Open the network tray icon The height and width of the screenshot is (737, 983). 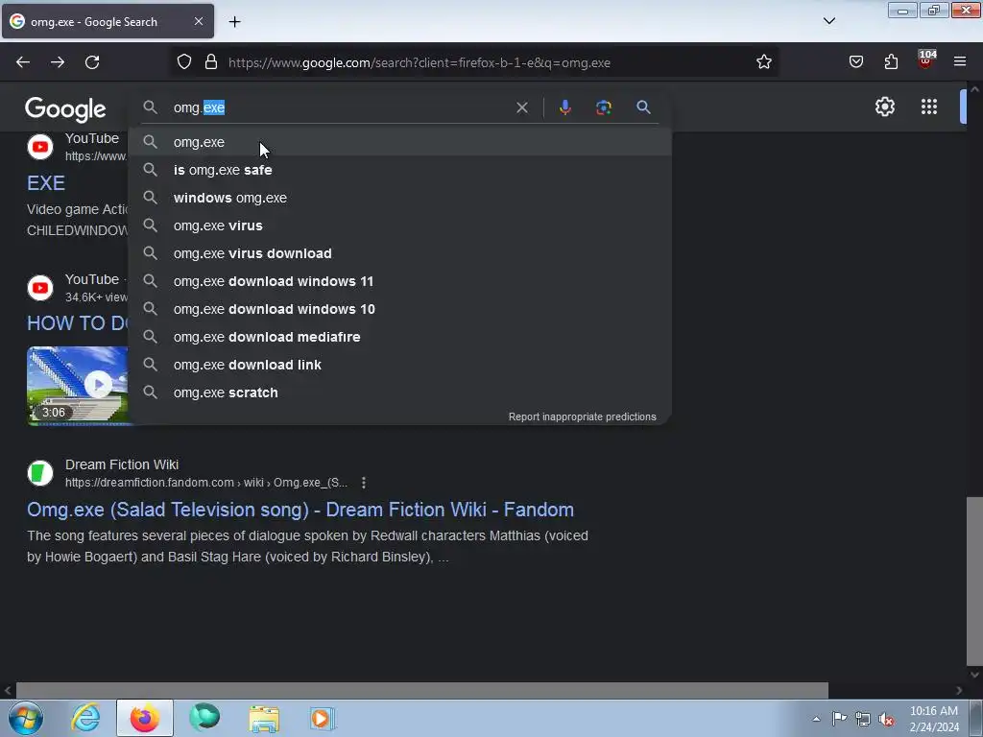(863, 719)
